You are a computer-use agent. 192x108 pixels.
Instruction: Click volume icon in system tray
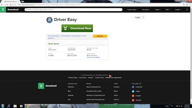click(182, 106)
